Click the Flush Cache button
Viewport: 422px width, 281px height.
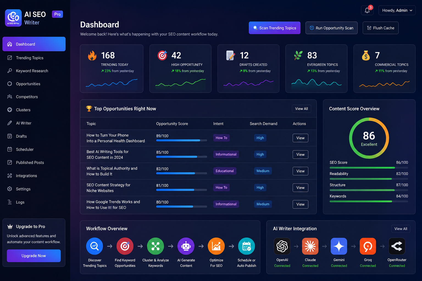(381, 28)
